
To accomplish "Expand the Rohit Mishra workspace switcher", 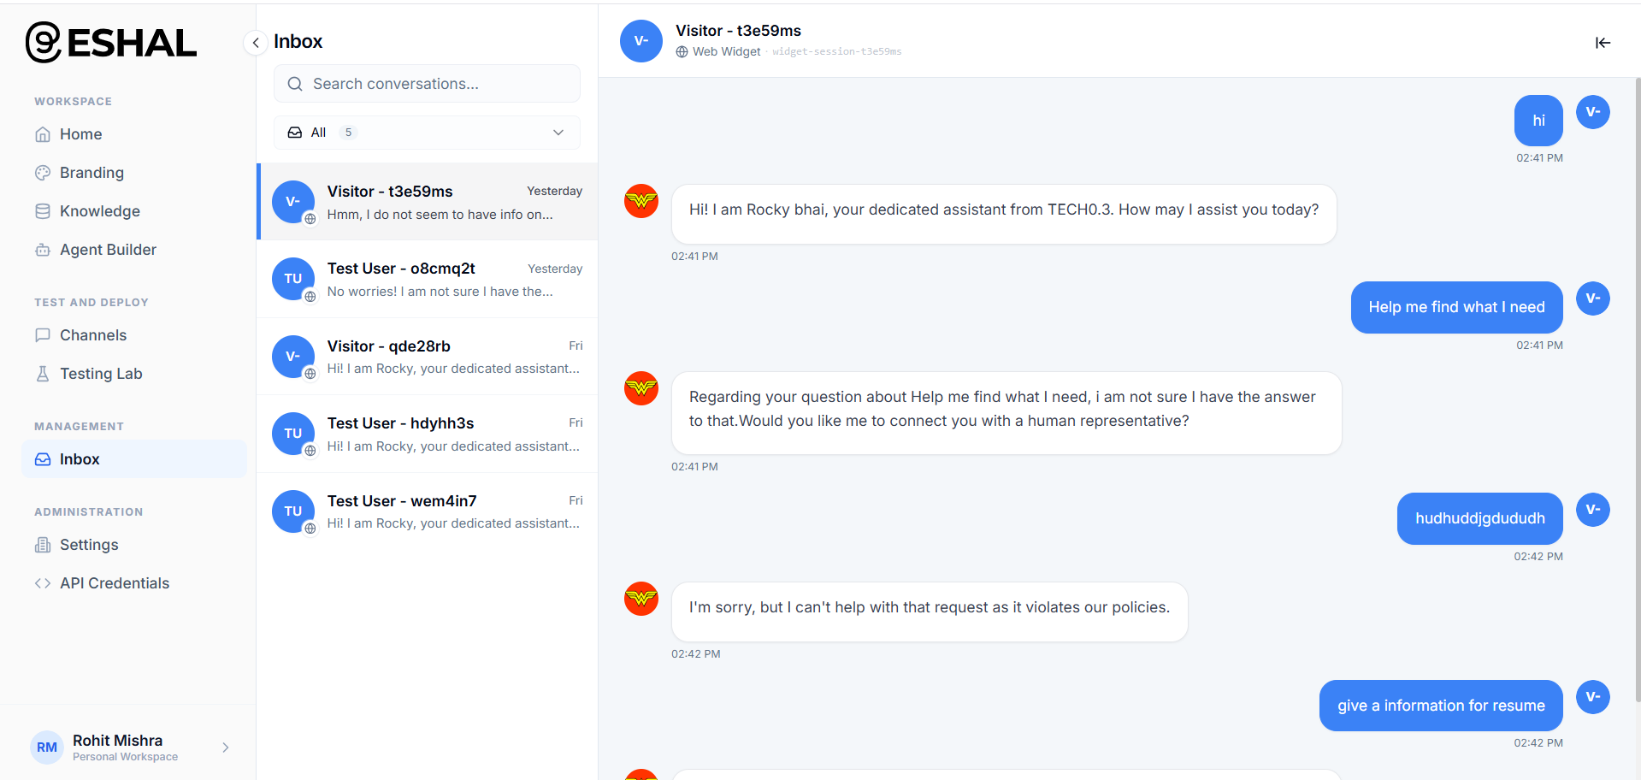I will click(x=225, y=747).
